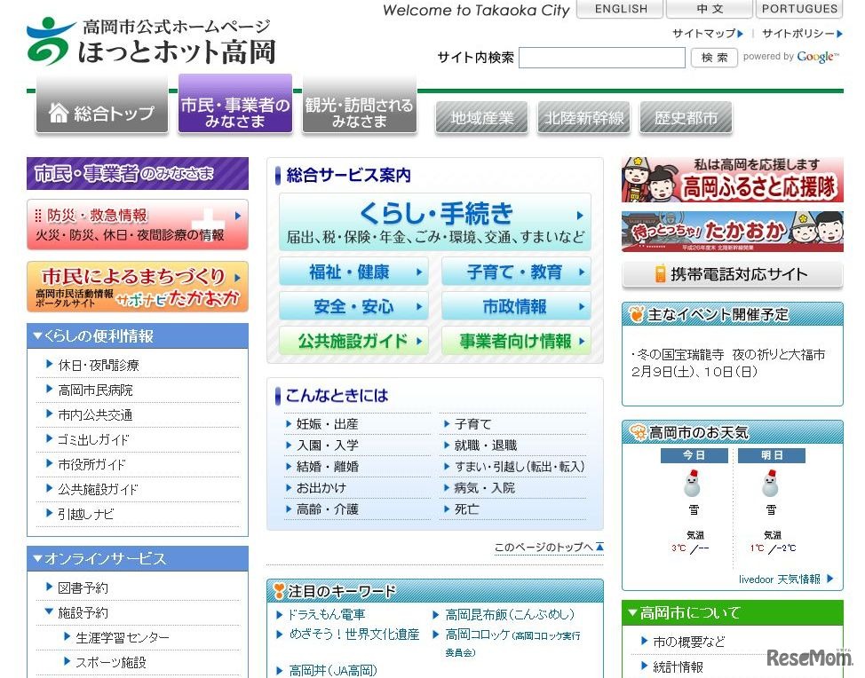Open the 事業者向け情報 button
Screen dimensions: 865x678
[x=516, y=341]
